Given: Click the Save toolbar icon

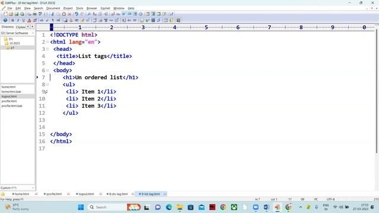Looking at the screenshot, I should [17, 14].
